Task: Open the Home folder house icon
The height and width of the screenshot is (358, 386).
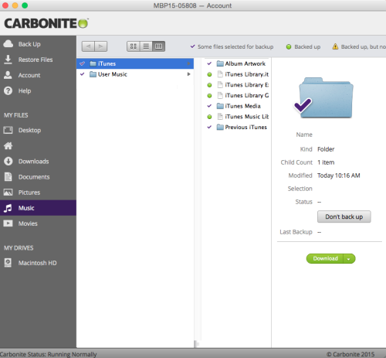Action: click(8, 146)
